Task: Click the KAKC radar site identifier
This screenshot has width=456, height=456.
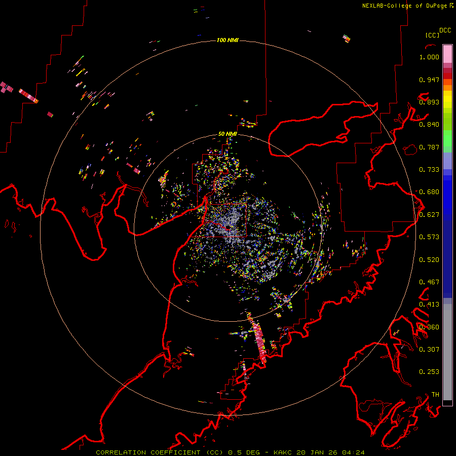Action: tap(284, 452)
